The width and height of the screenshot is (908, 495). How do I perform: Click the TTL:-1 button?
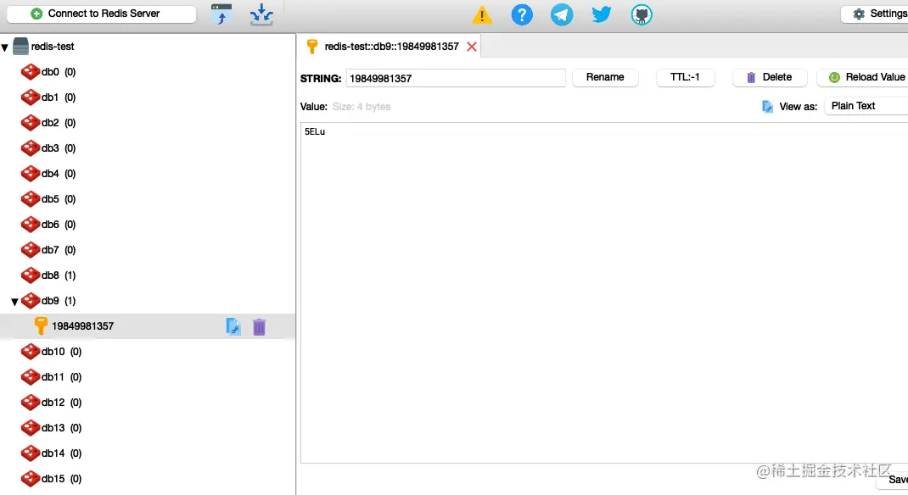[x=685, y=77]
